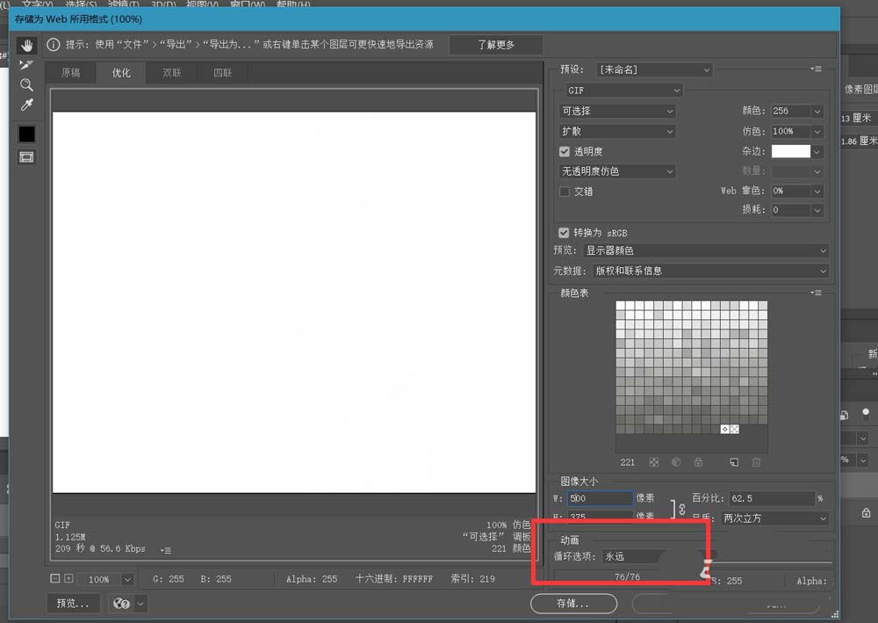Select the Slice Select tool
The image size is (878, 623).
point(26,65)
